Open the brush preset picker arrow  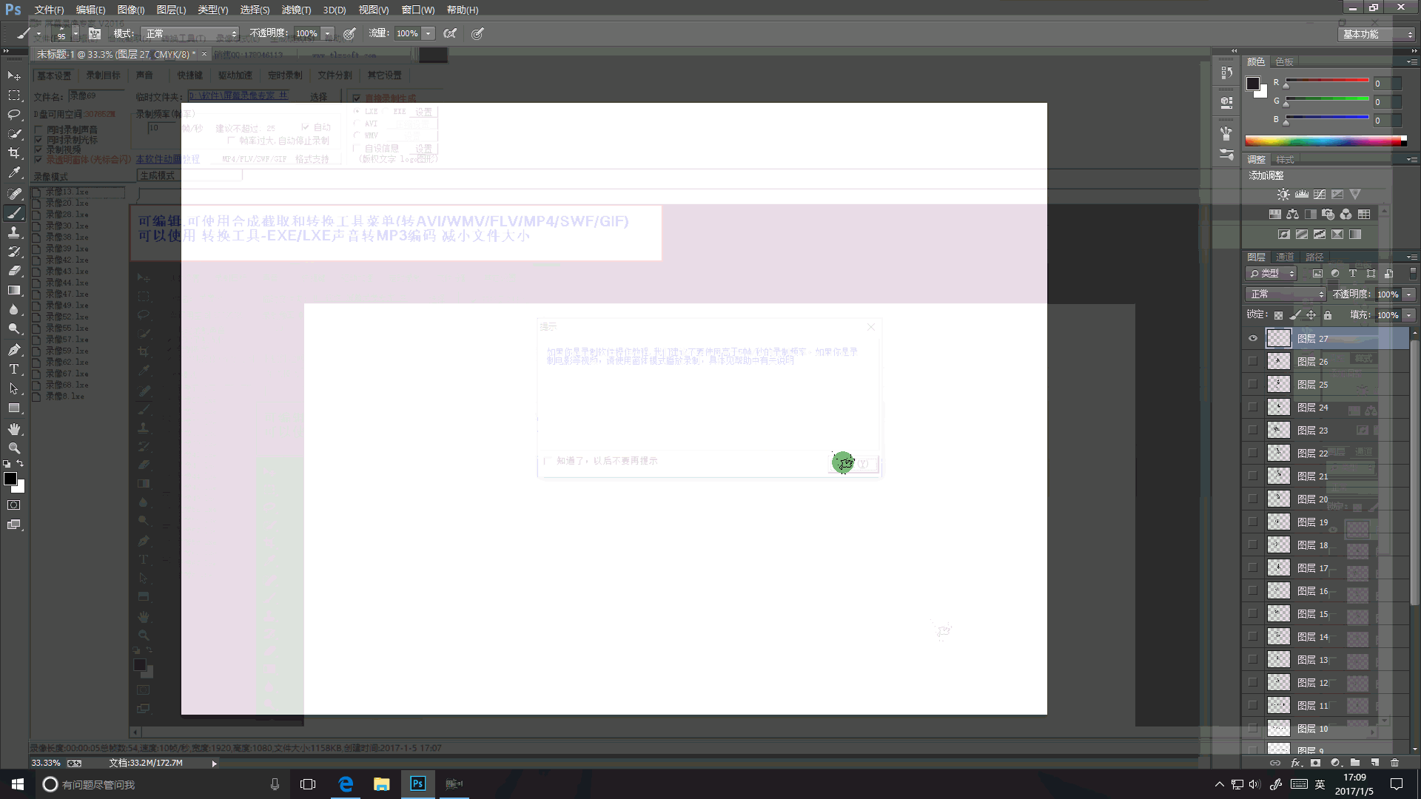75,34
